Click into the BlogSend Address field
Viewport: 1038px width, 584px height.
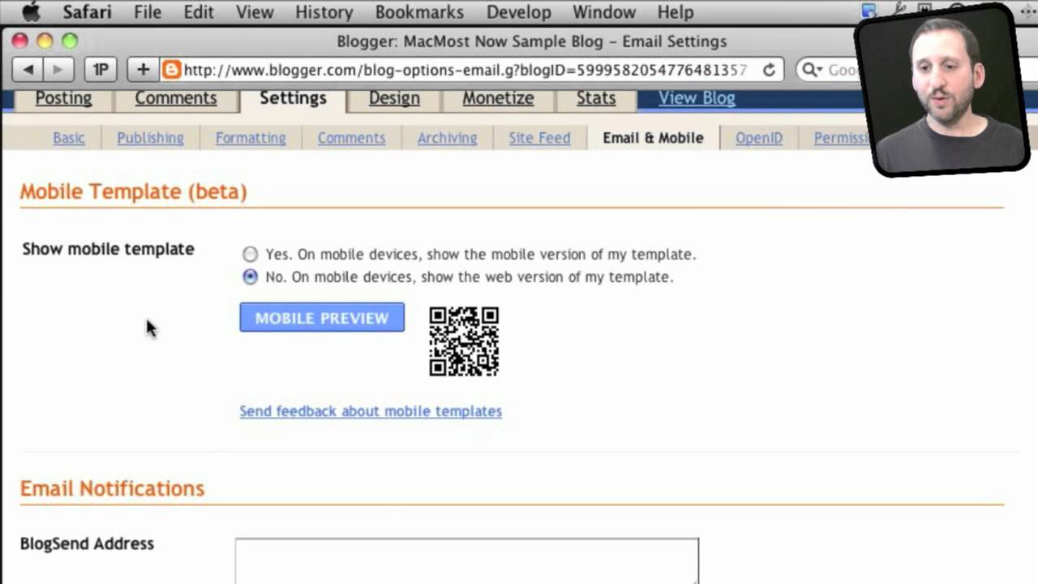coord(467,560)
